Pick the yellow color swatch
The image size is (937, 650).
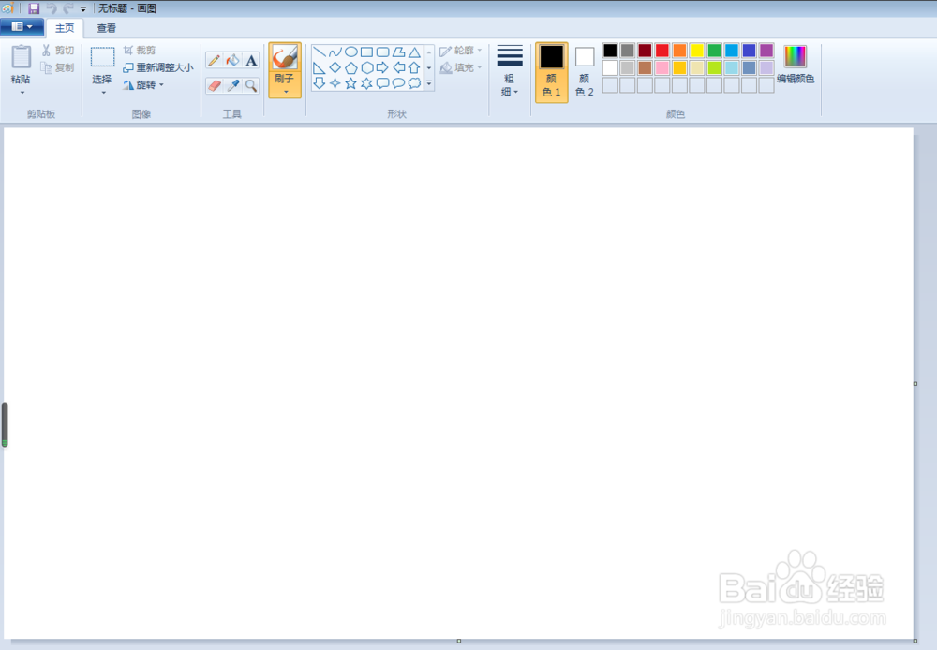point(697,51)
